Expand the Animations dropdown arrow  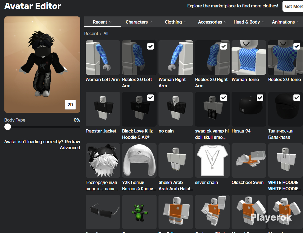point(298,22)
